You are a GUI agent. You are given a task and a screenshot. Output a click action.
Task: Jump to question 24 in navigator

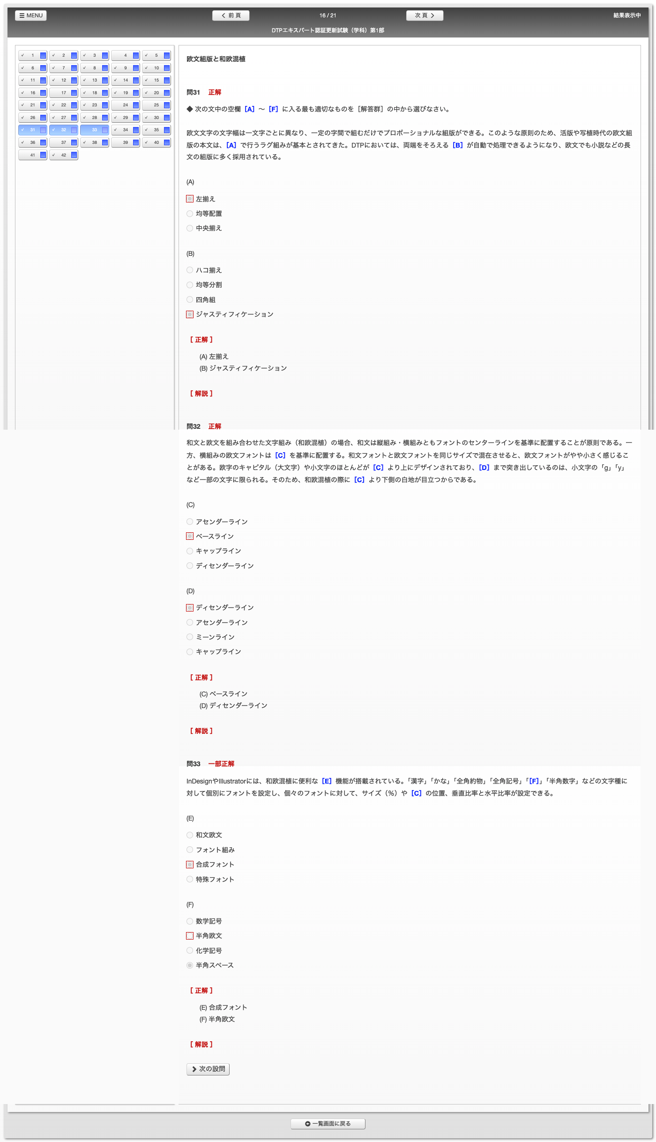[x=123, y=105]
